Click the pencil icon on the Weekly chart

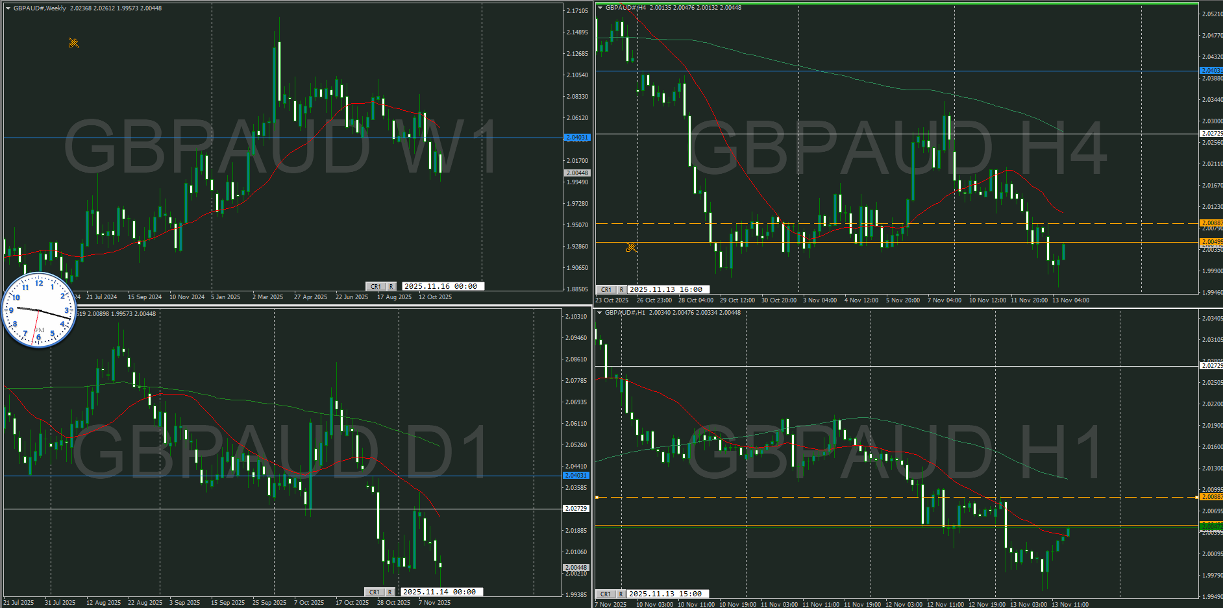point(73,43)
